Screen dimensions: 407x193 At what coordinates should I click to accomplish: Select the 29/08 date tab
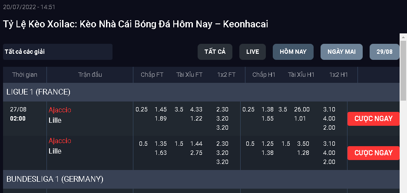pos(384,52)
